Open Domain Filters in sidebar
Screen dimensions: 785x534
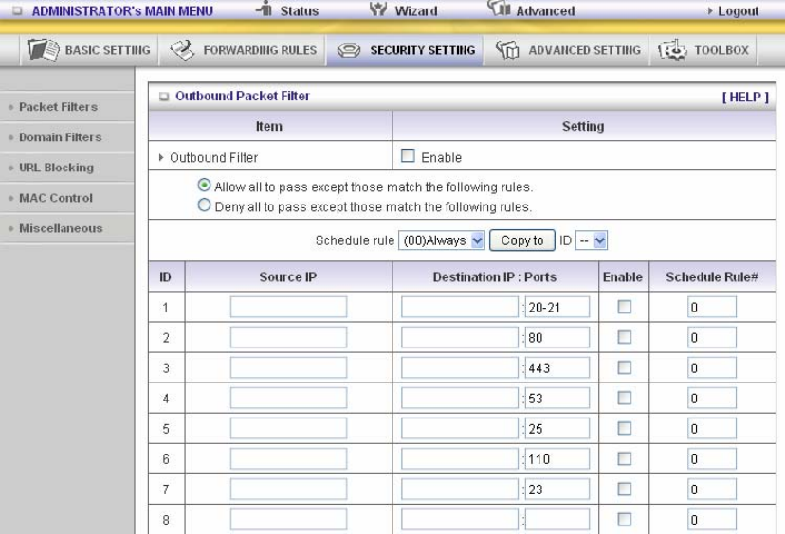point(60,137)
